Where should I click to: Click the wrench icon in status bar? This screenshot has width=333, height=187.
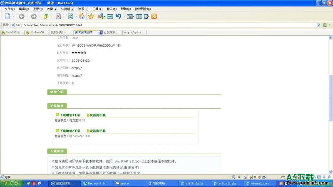pos(329,177)
